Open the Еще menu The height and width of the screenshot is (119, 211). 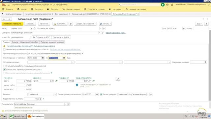pyautogui.click(x=199, y=24)
